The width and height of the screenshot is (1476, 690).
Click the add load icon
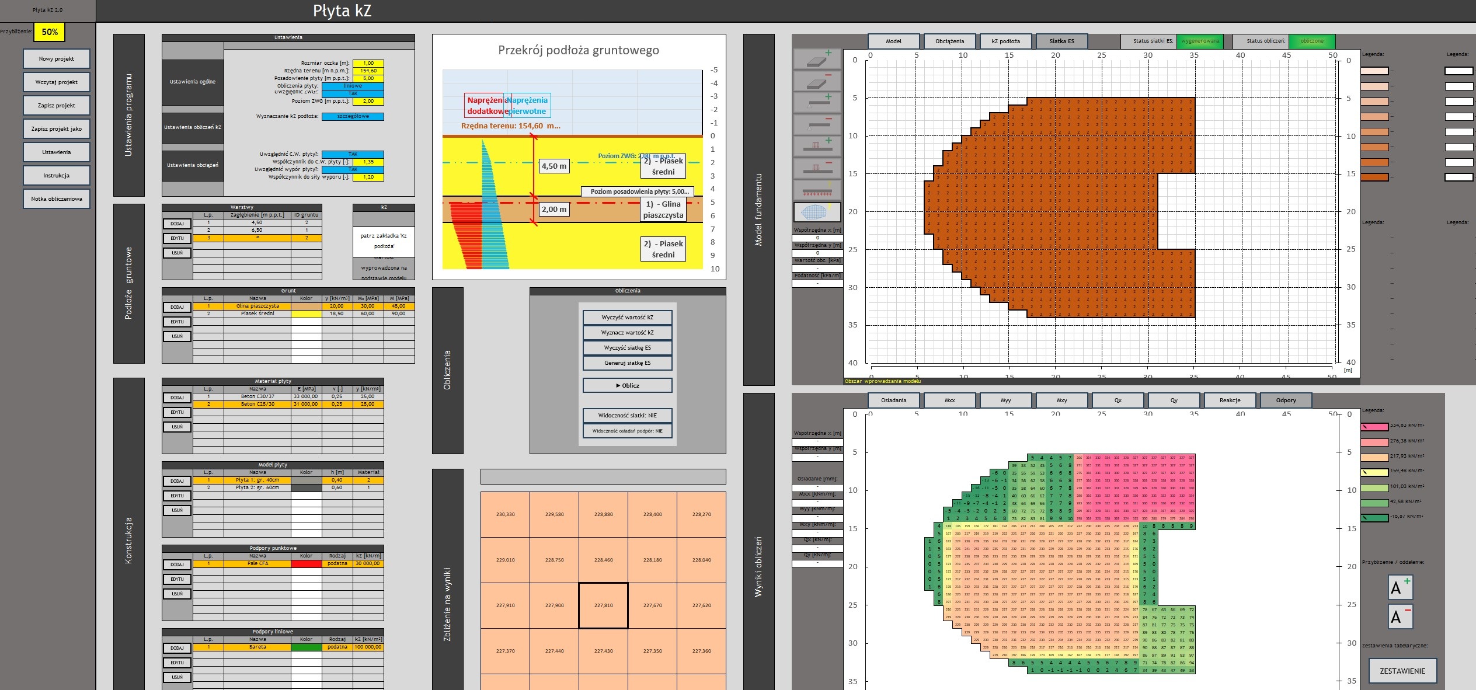(x=816, y=146)
